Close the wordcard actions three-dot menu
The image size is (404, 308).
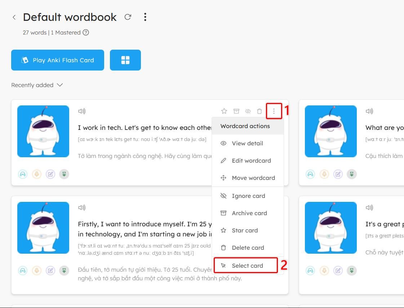coord(274,111)
